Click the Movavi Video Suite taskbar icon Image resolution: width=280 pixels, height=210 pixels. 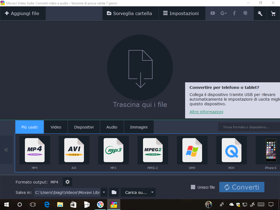(x=114, y=205)
